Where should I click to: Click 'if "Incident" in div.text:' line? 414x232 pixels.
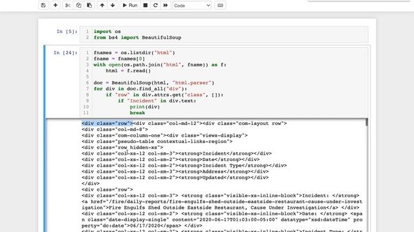[157, 101]
